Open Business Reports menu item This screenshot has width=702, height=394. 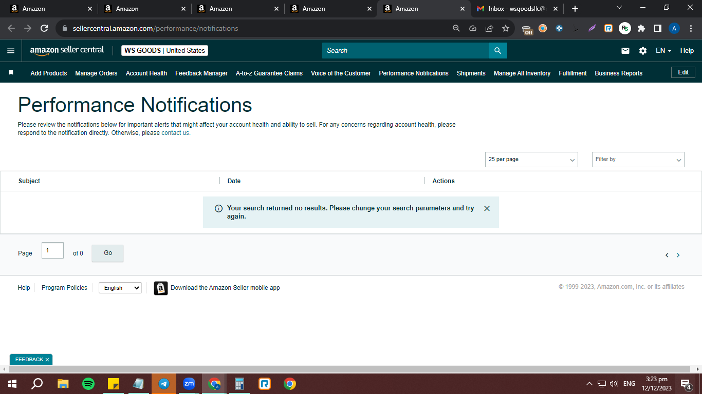pyautogui.click(x=619, y=73)
